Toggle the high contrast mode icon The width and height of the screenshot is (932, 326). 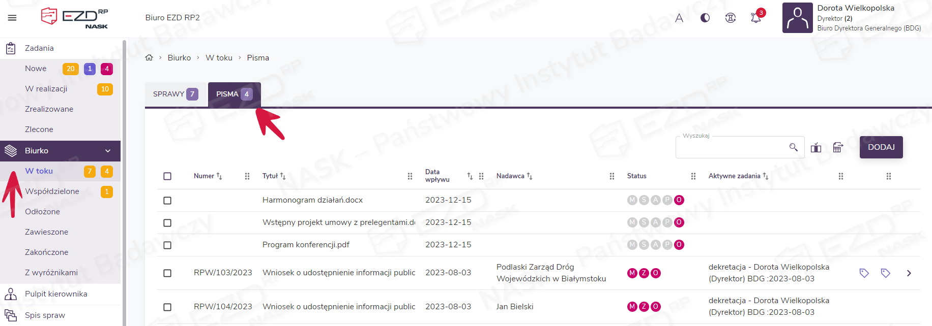click(705, 18)
